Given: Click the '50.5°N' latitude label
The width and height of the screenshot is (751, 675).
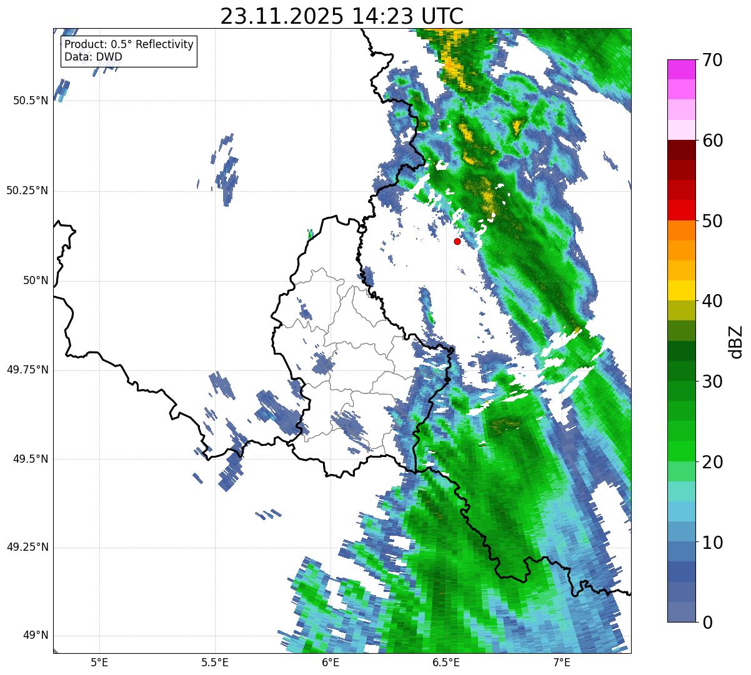Looking at the screenshot, I should [x=31, y=101].
